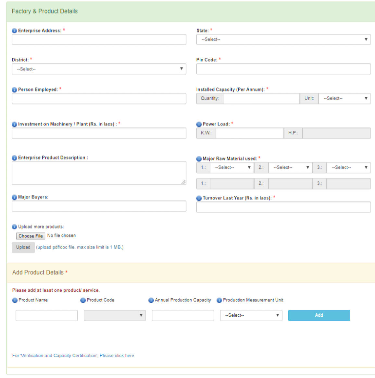Click info icon next to Person Employed
The image size is (375, 378).
click(14, 90)
